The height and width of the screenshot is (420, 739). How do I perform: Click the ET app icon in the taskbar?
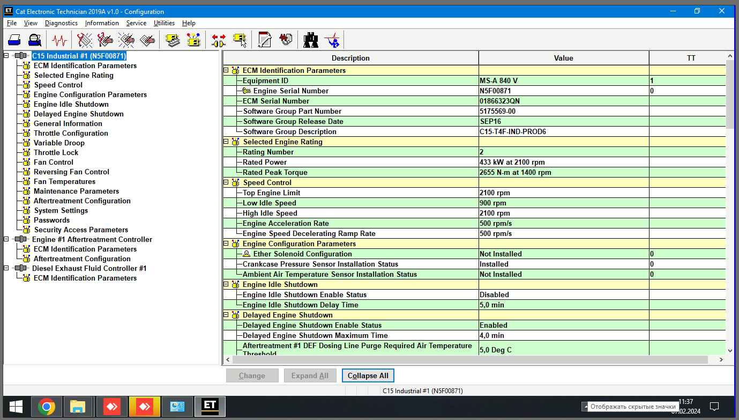coord(210,407)
